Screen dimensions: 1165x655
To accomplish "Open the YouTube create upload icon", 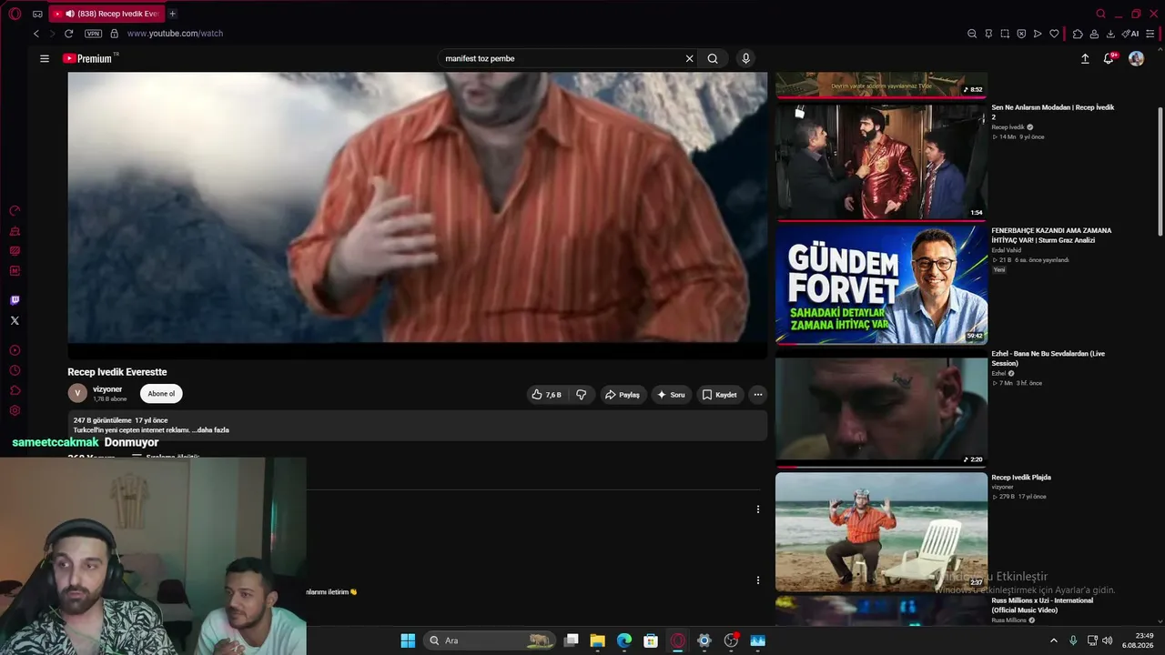I will coord(1085,58).
